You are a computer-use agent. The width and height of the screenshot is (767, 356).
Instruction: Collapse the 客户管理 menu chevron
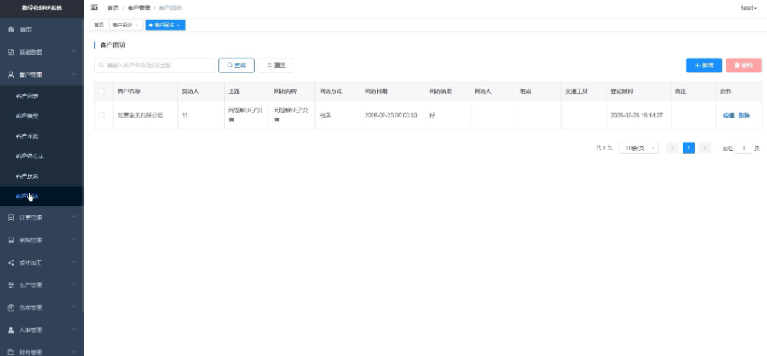[x=74, y=74]
